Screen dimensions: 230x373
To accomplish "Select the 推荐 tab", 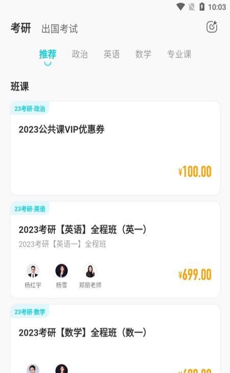I will click(x=48, y=54).
